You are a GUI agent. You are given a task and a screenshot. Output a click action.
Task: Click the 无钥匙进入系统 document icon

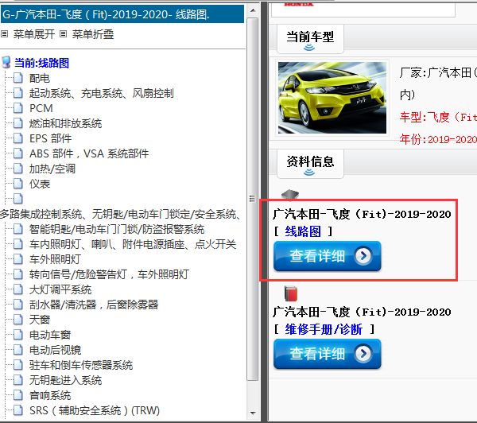[x=18, y=379]
